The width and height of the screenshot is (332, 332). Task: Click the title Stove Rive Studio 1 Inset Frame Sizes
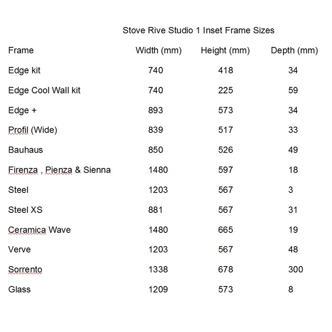click(x=198, y=30)
